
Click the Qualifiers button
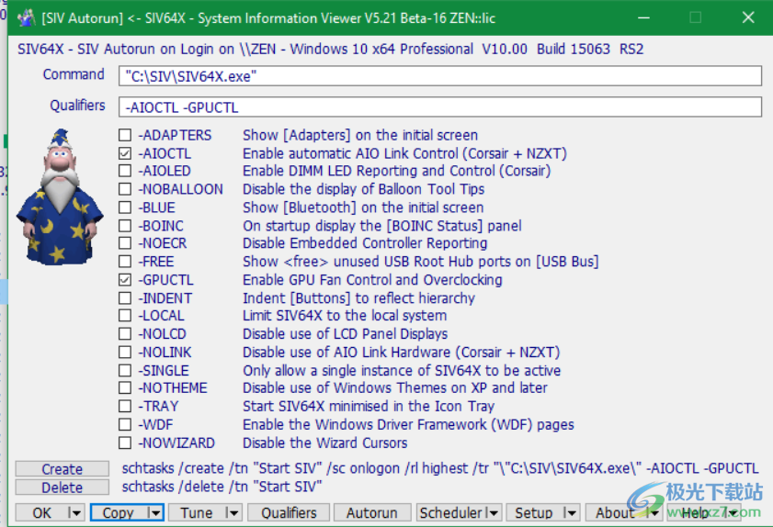click(289, 512)
